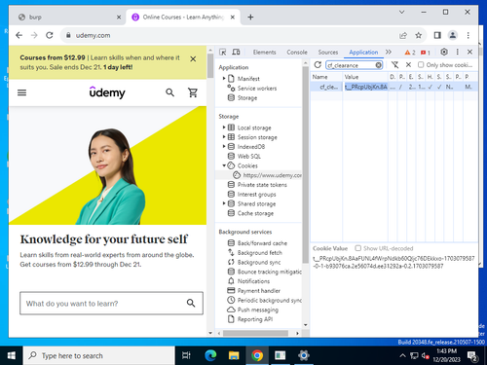Switch to the Elements tab
The height and width of the screenshot is (365, 487).
(x=264, y=53)
